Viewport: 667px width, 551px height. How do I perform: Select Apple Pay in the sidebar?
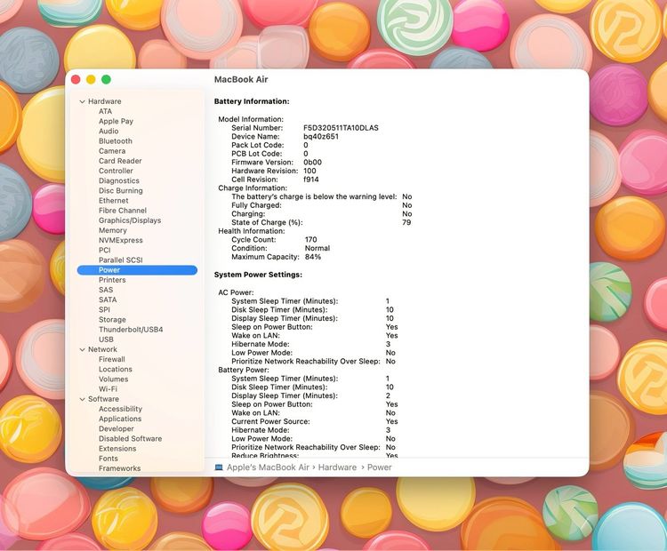pos(117,121)
